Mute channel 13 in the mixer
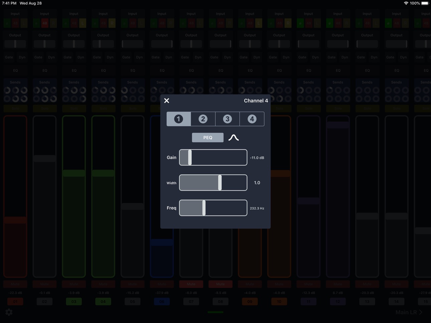The width and height of the screenshot is (431, 323). tap(367, 284)
